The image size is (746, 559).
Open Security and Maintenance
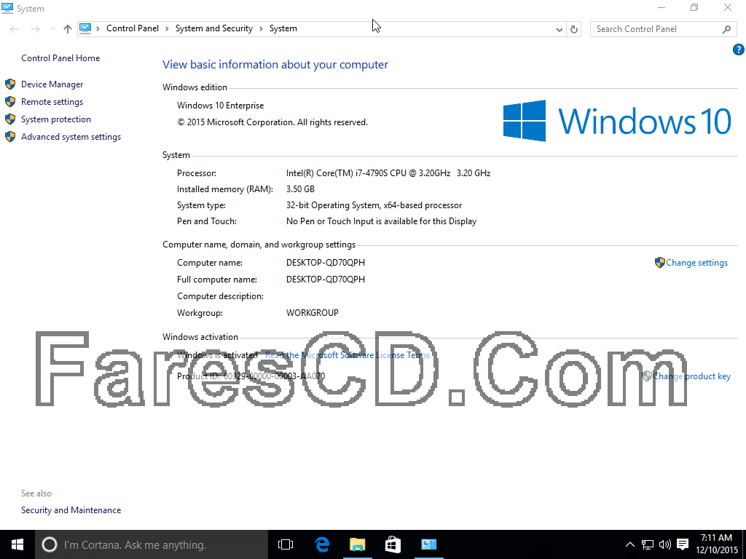(71, 510)
